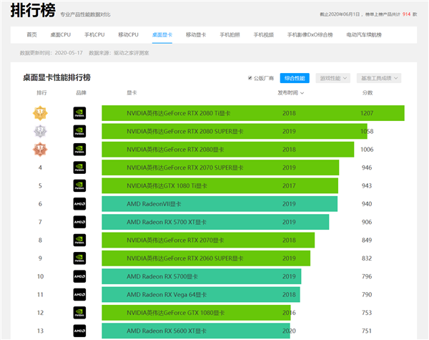Click score 1006 for RTX 2080
The height and width of the screenshot is (340, 429).
pyautogui.click(x=367, y=150)
